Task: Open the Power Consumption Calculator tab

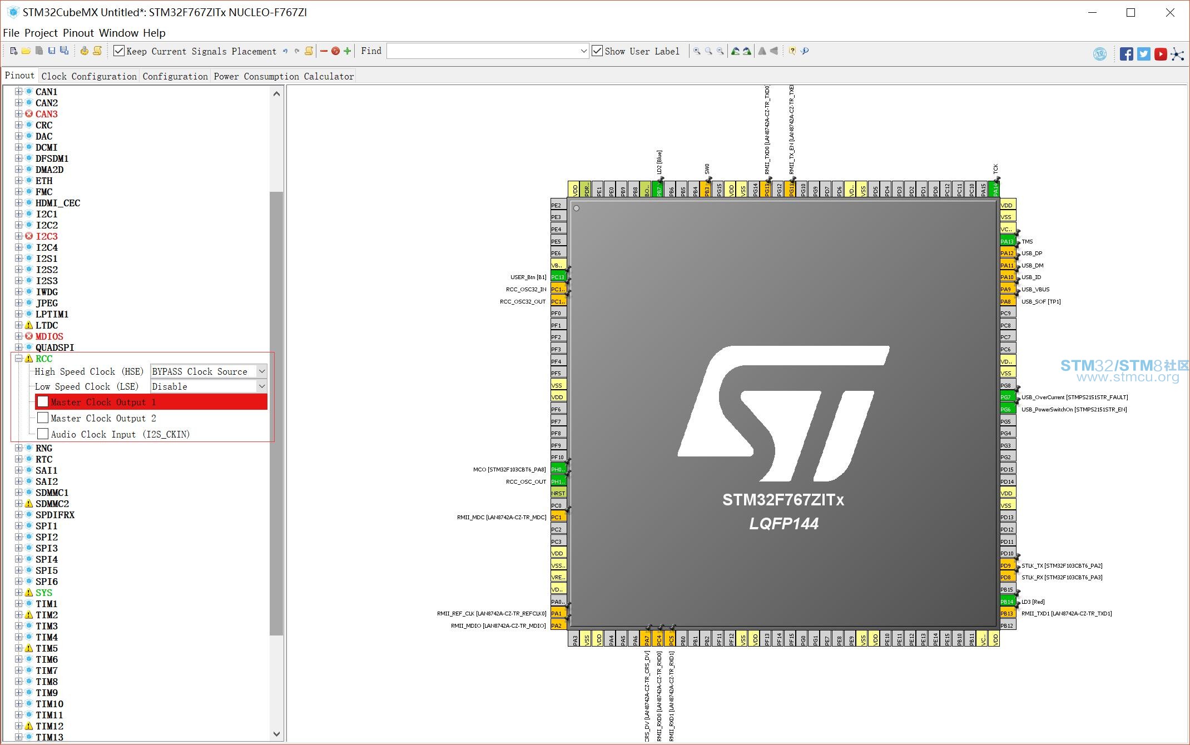Action: pos(284,76)
